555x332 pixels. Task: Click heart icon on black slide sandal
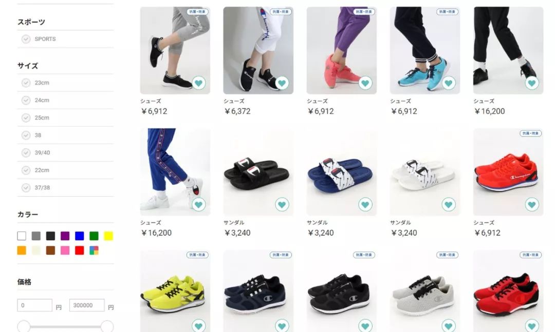pyautogui.click(x=282, y=204)
